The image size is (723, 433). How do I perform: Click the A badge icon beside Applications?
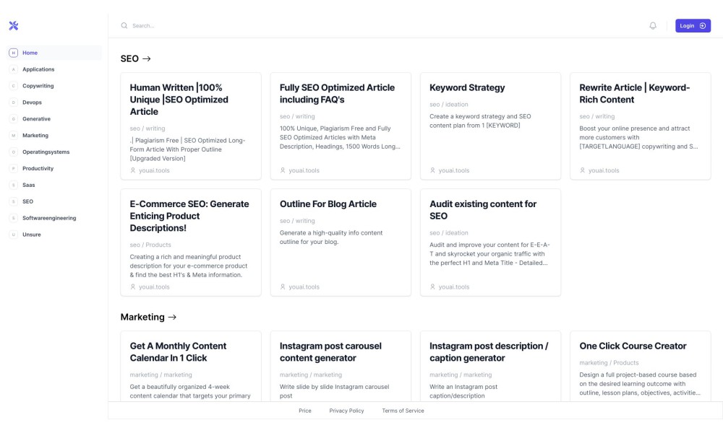[13, 69]
